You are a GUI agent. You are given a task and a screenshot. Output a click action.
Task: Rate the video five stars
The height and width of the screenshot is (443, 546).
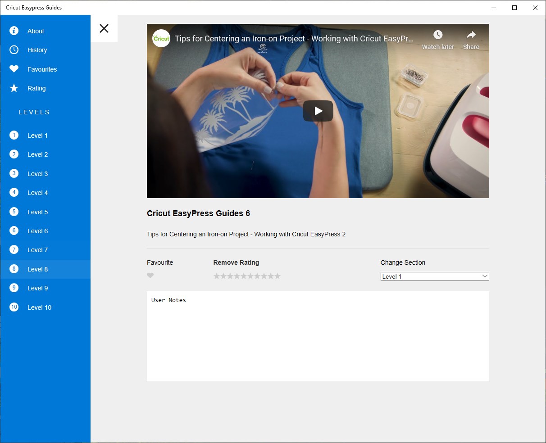coord(244,276)
